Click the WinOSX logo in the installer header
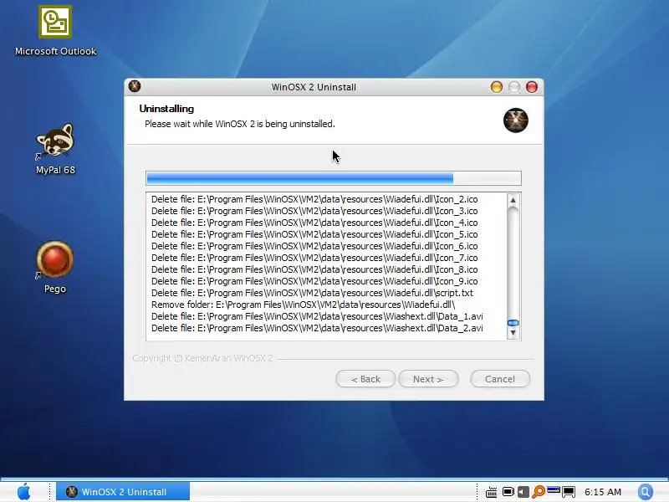The width and height of the screenshot is (669, 502). point(515,120)
